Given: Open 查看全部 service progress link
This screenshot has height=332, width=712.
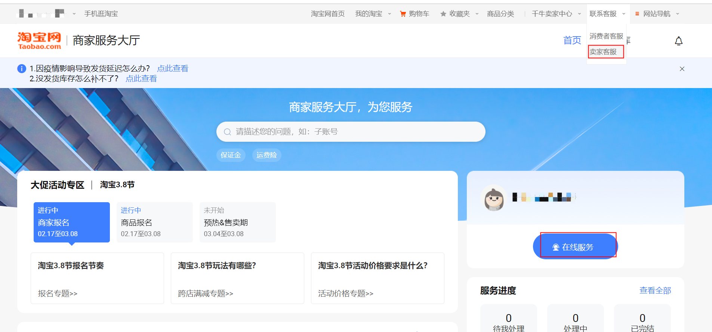Looking at the screenshot, I should (655, 291).
